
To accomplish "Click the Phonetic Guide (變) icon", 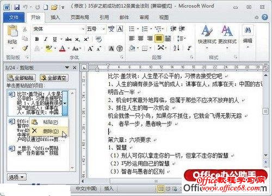I will [111, 29].
